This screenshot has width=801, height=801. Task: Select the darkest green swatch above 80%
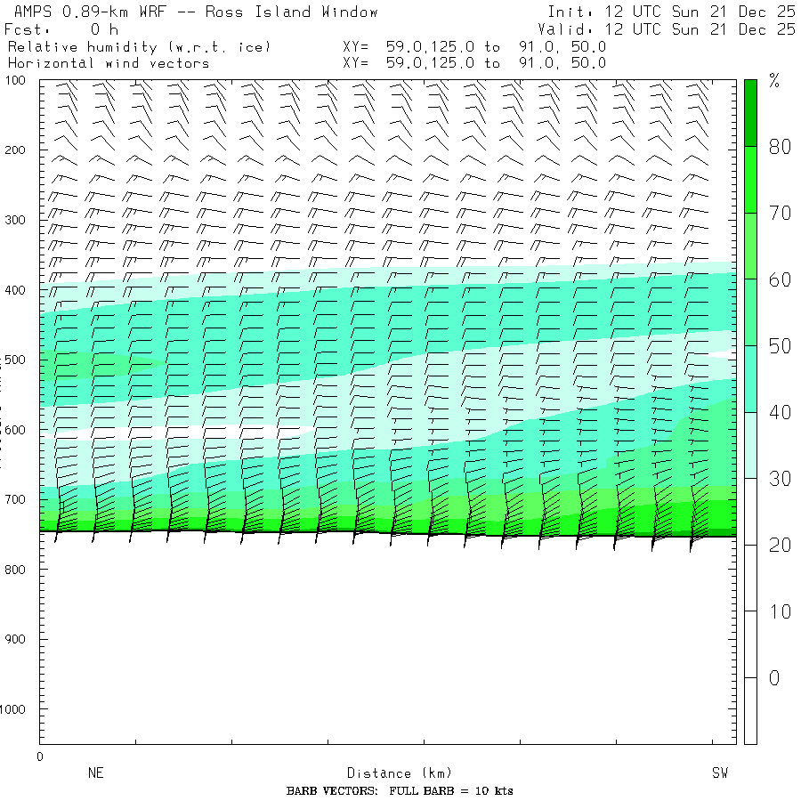pos(750,113)
